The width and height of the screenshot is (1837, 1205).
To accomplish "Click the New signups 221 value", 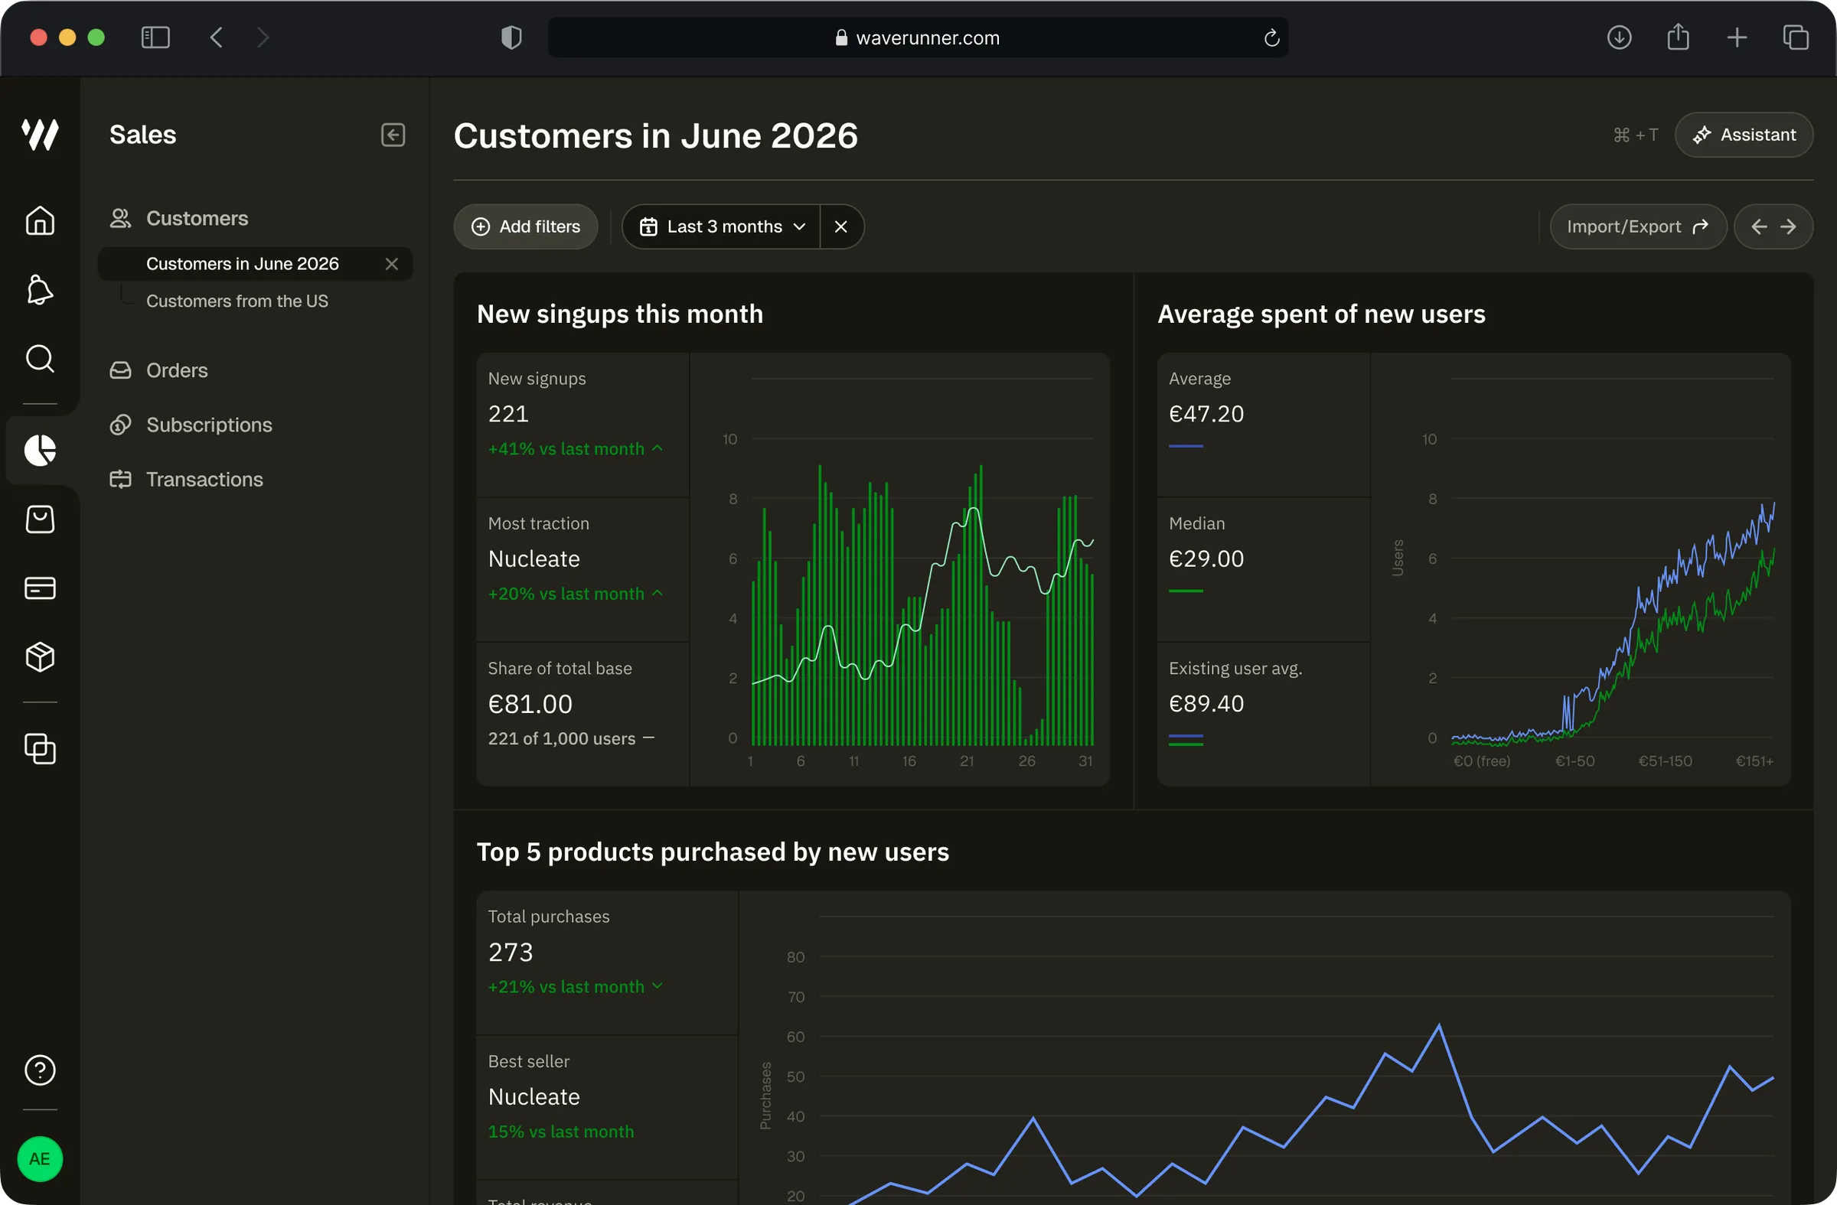I will [x=509, y=414].
